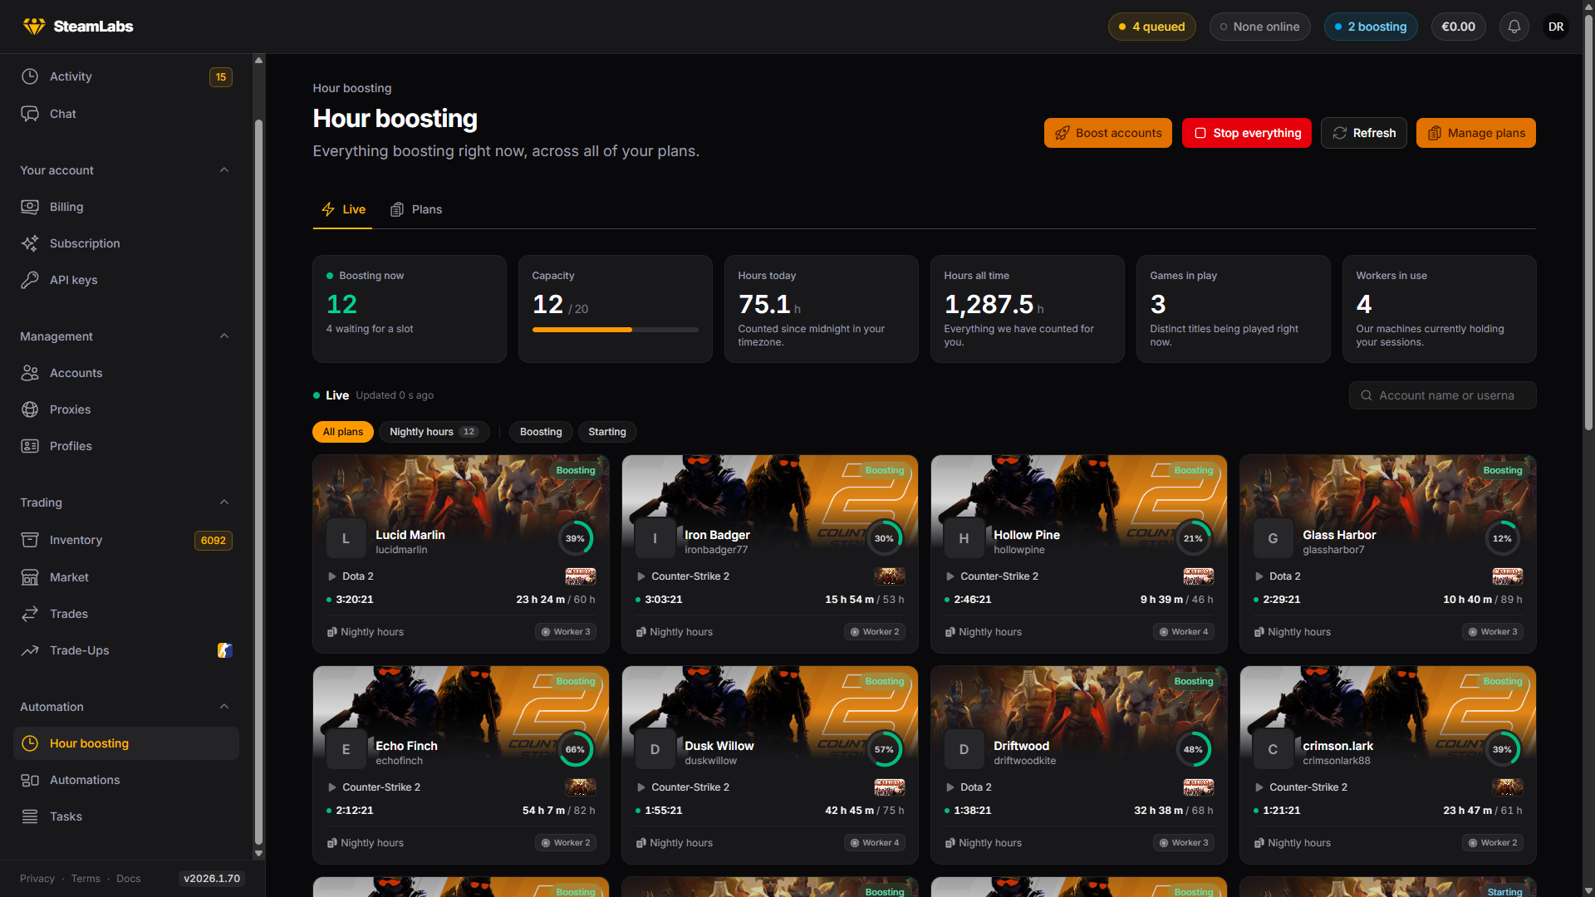Collapse the Management section
1595x897 pixels.
click(224, 336)
